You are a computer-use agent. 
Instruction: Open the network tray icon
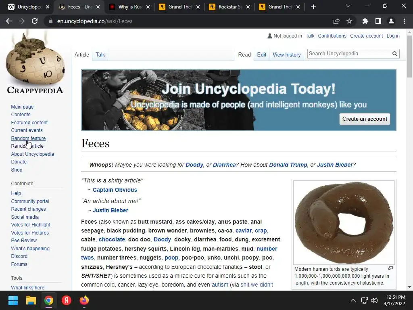(364, 300)
